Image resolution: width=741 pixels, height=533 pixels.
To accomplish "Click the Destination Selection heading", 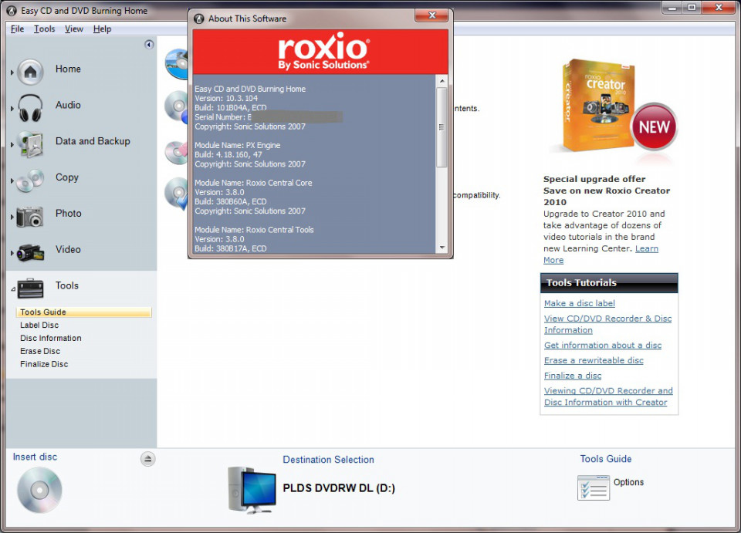I will click(x=329, y=460).
